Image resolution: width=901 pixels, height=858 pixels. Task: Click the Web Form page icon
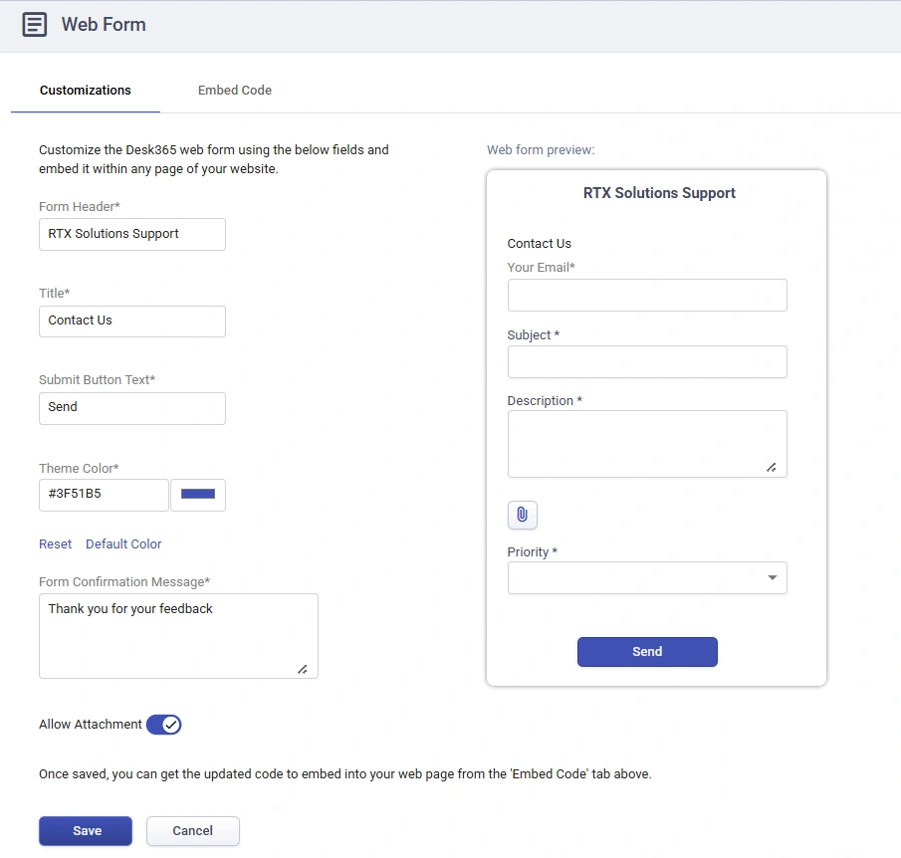coord(35,25)
